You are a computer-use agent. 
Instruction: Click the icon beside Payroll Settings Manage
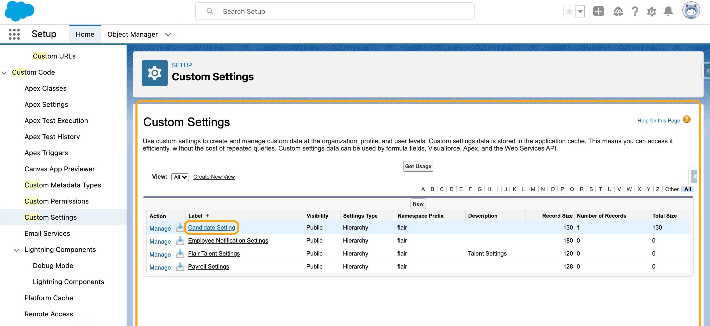click(180, 266)
